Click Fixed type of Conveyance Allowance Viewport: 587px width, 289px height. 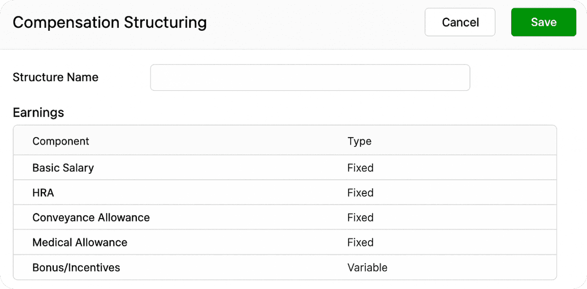point(361,218)
